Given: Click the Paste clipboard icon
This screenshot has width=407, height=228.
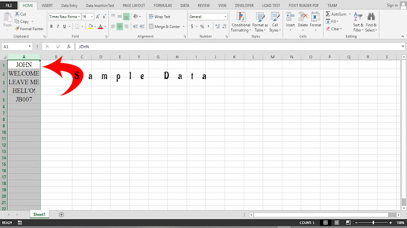Looking at the screenshot, I should pyautogui.click(x=7, y=18).
